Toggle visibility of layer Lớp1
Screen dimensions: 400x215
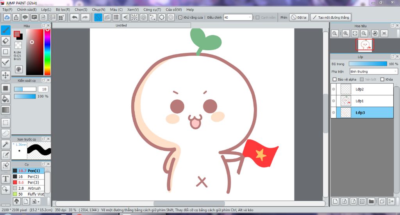click(x=334, y=101)
